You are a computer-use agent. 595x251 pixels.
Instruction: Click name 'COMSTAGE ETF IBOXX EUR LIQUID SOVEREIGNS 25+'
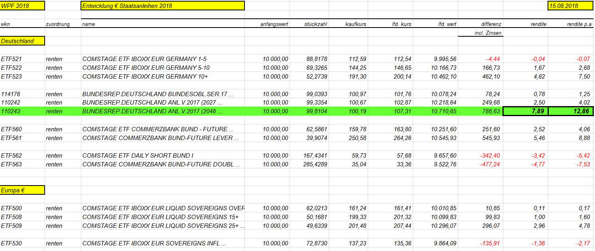coord(163,226)
